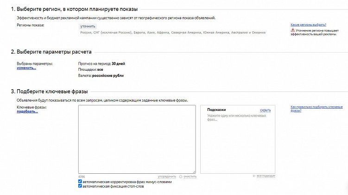Click the 30 дней forecast period value

(x=118, y=64)
